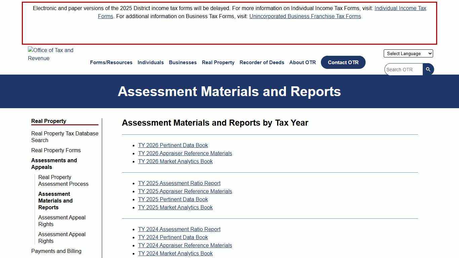Click the Contact OTR button
Viewport: 459px width, 258px height.
click(343, 62)
